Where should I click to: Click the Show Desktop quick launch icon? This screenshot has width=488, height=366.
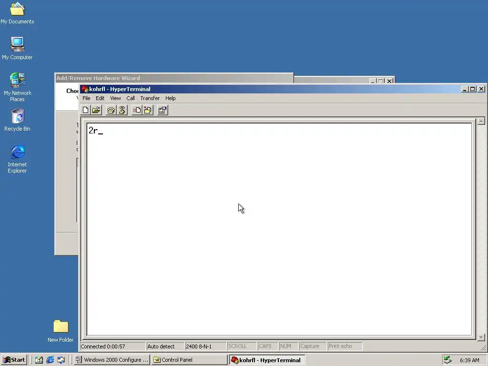coord(39,360)
